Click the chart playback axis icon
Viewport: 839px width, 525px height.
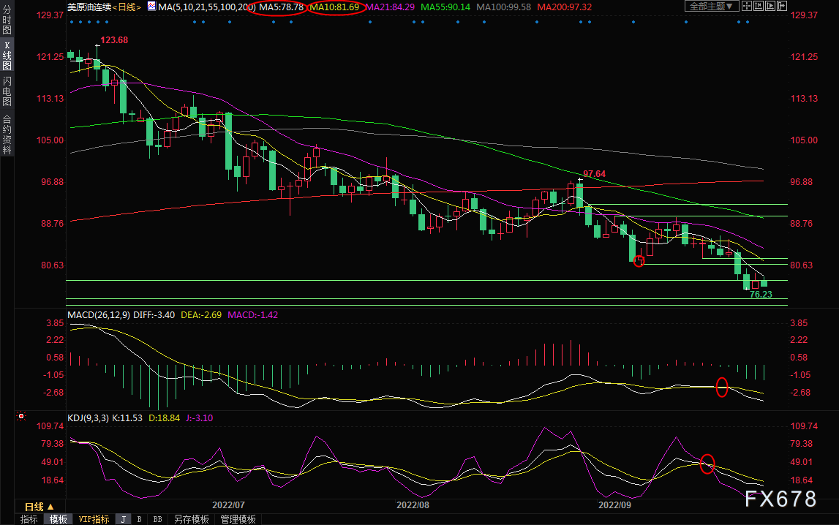770,6
